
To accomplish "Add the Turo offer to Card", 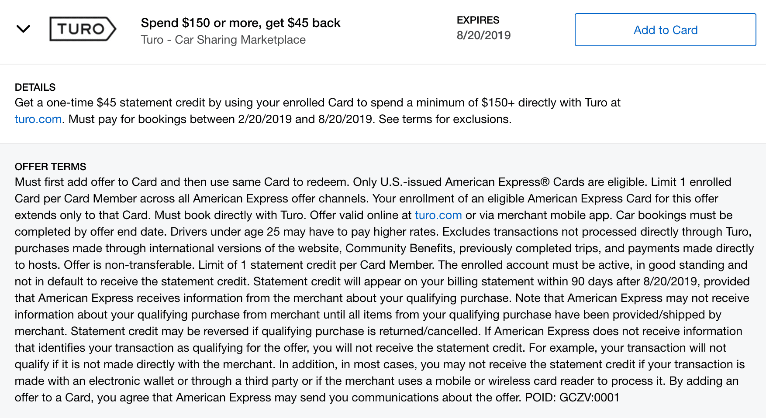I will [665, 30].
